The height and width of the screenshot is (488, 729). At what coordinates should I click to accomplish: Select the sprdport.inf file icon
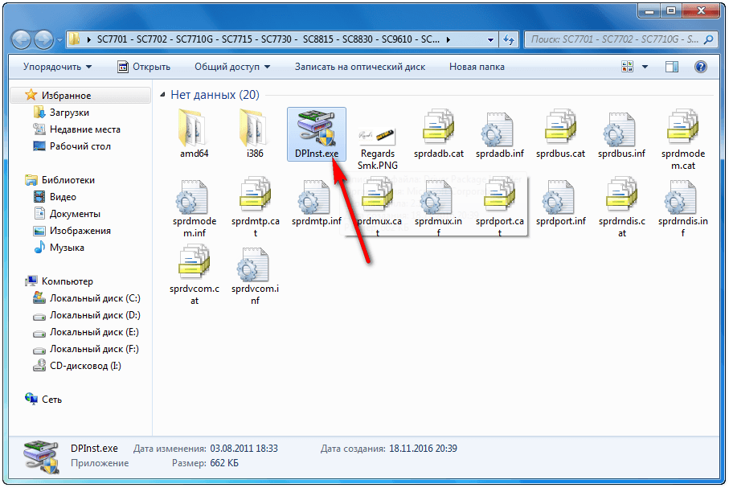pos(561,197)
